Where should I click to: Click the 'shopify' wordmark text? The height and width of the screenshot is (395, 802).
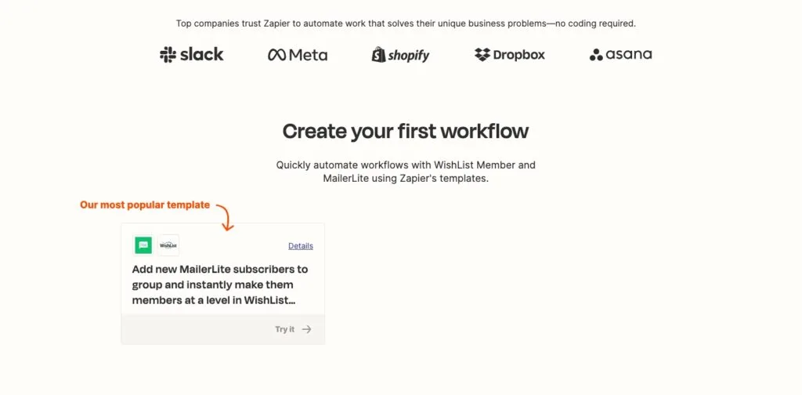(x=409, y=55)
